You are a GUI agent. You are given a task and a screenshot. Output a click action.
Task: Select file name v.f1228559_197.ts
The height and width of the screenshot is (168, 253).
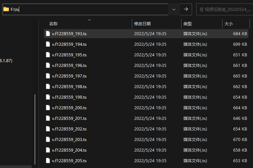[69, 76]
